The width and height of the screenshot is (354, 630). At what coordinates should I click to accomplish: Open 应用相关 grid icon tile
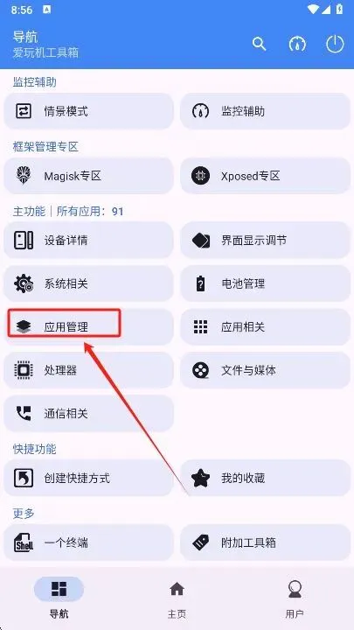(x=266, y=326)
